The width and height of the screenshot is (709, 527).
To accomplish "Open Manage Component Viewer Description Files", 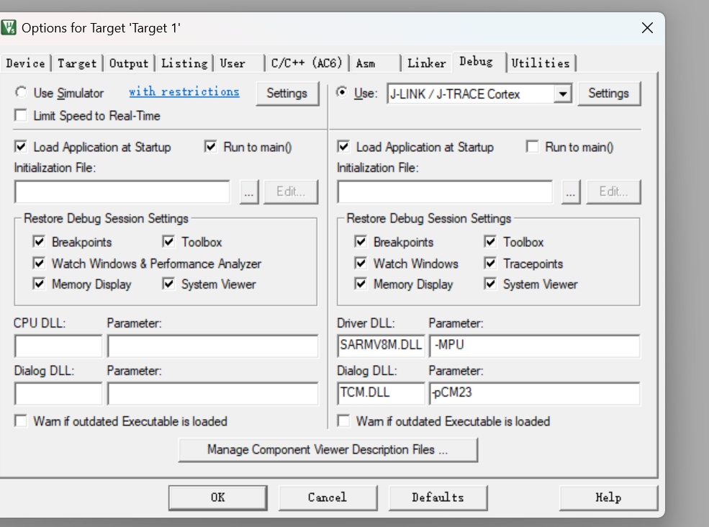I will tap(328, 450).
